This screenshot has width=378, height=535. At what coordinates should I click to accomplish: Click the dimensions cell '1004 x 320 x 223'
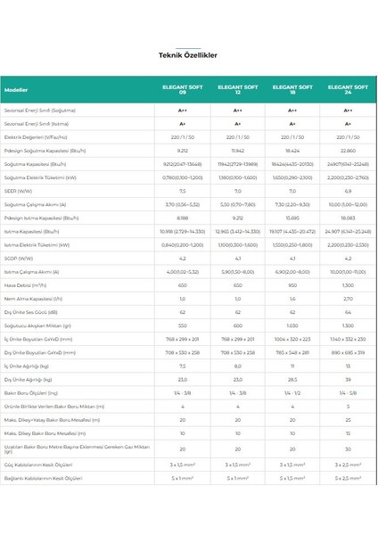292,340
